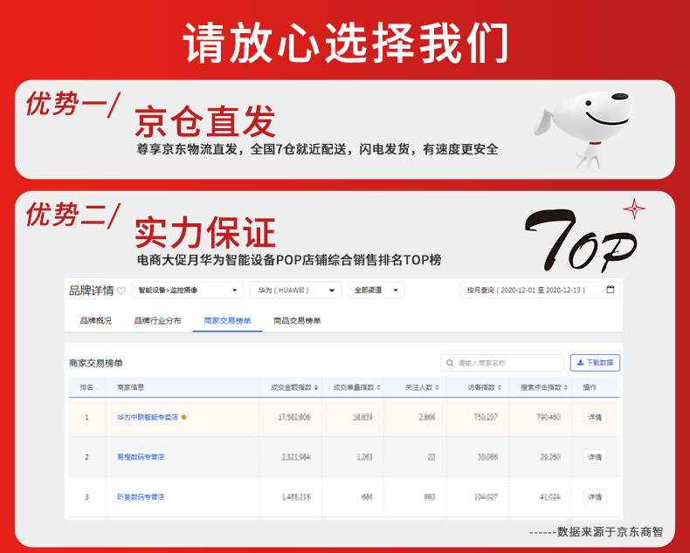Click the 实力保证 headline

click(205, 233)
